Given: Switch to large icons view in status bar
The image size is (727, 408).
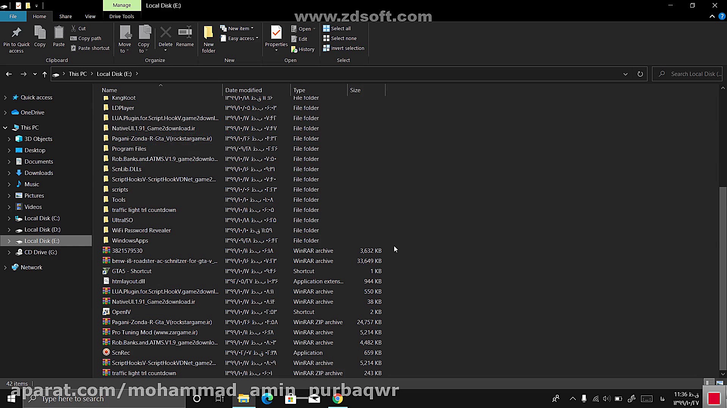Looking at the screenshot, I should (719, 383).
